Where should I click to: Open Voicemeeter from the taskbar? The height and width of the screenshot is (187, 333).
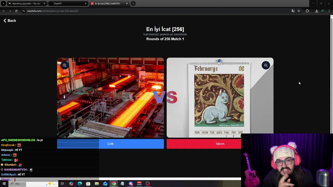coord(139,184)
